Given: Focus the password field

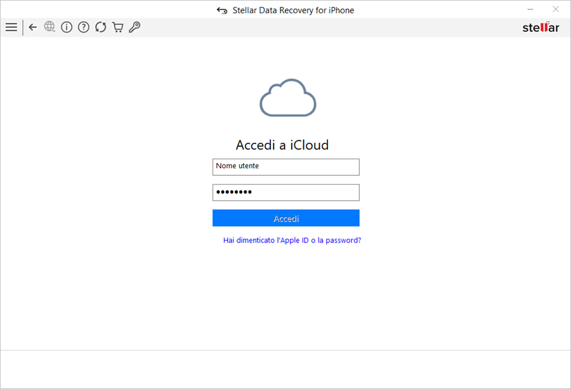Looking at the screenshot, I should click(286, 192).
